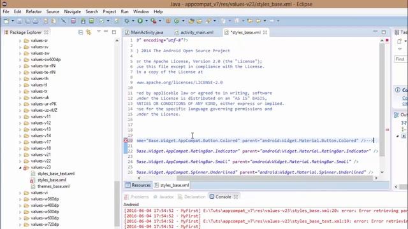Click the Back navigation arrow icon

pyautogui.click(x=258, y=21)
